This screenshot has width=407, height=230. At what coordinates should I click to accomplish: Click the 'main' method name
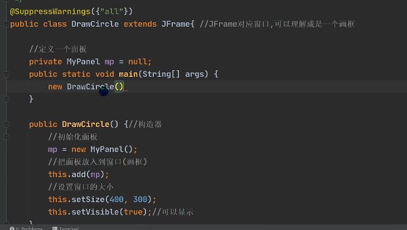pyautogui.click(x=128, y=74)
